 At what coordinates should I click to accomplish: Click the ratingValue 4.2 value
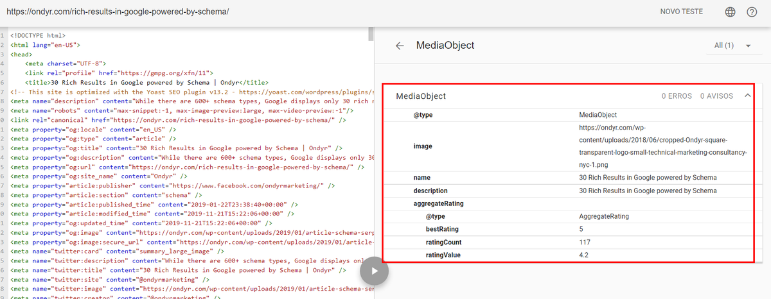pyautogui.click(x=583, y=255)
